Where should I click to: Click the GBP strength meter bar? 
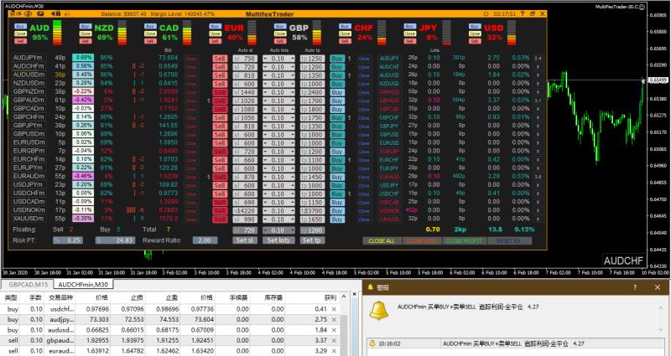[317, 33]
